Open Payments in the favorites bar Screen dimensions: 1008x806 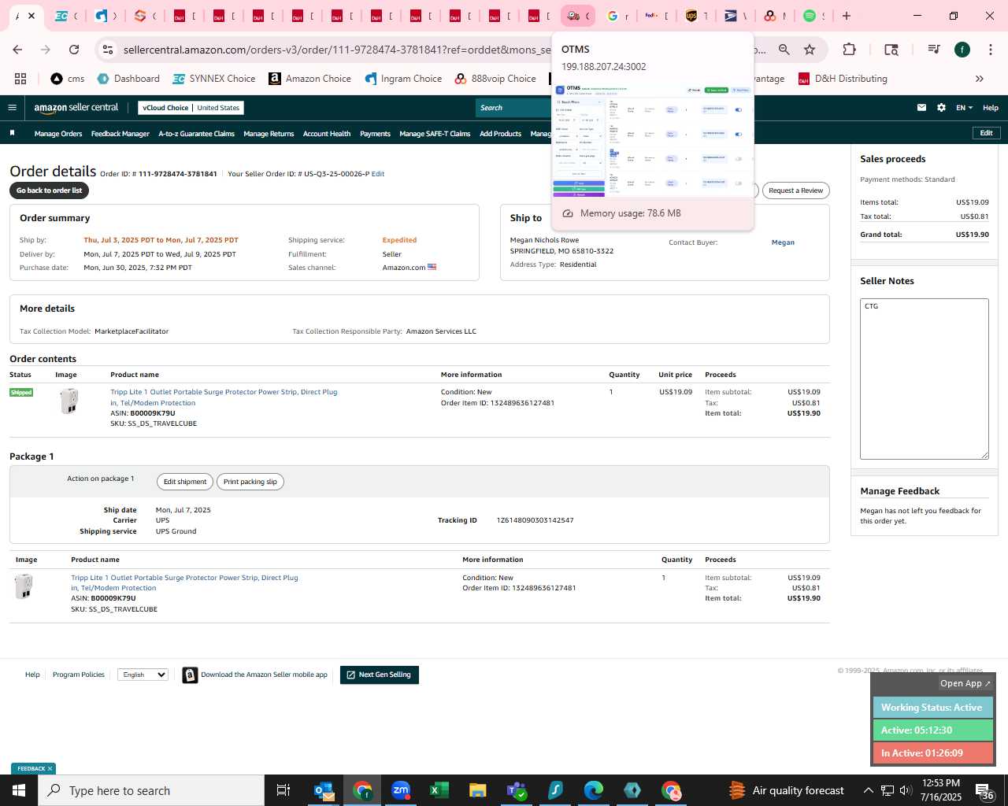(x=375, y=134)
